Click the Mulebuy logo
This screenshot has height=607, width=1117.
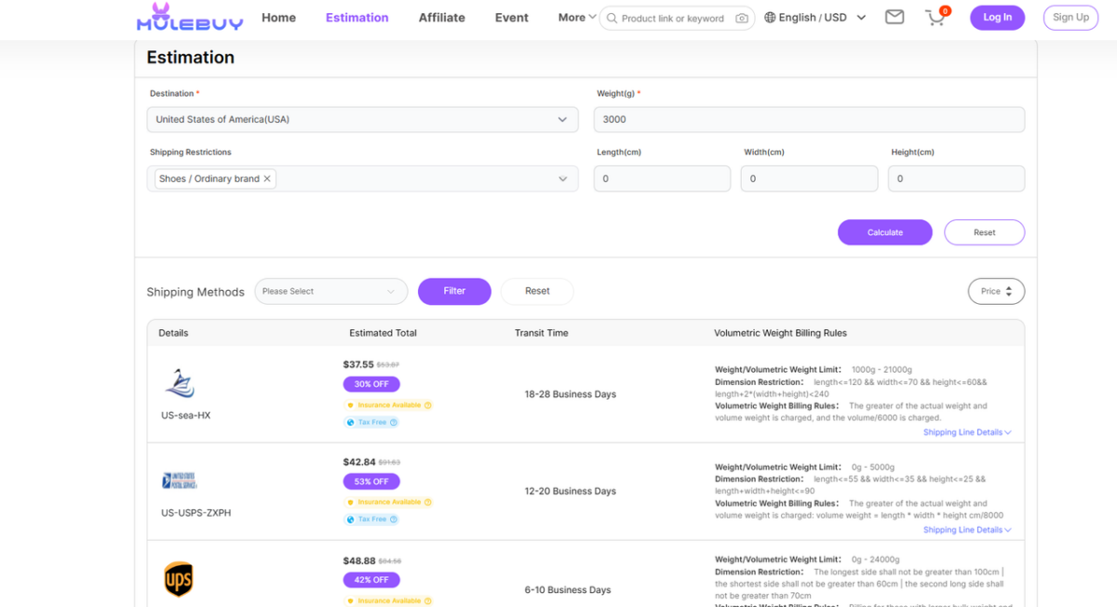(x=190, y=17)
